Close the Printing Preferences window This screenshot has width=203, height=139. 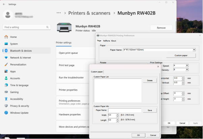point(200,36)
